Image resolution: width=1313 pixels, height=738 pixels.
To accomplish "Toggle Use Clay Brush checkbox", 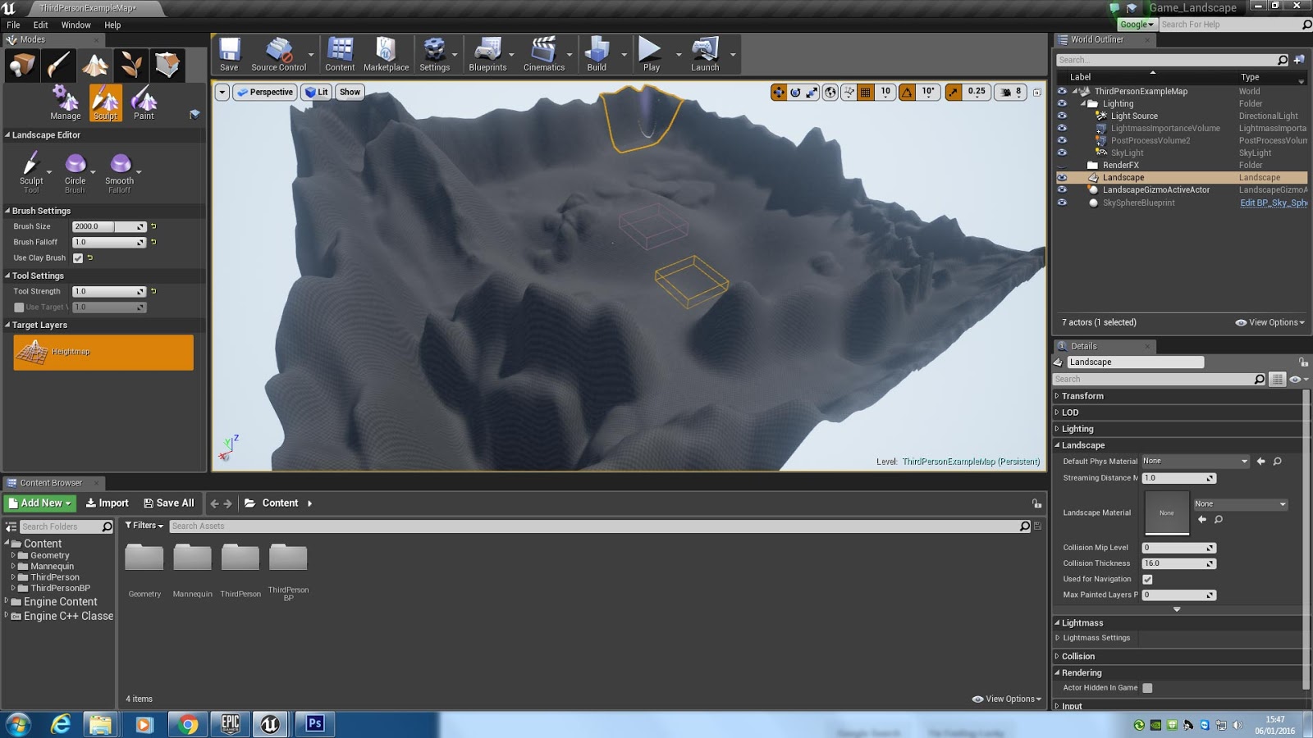I will click(x=78, y=257).
